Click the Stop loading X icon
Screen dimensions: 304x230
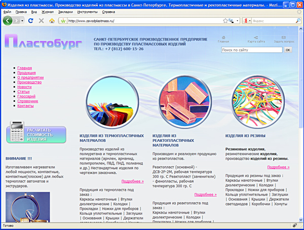[x=41, y=21]
